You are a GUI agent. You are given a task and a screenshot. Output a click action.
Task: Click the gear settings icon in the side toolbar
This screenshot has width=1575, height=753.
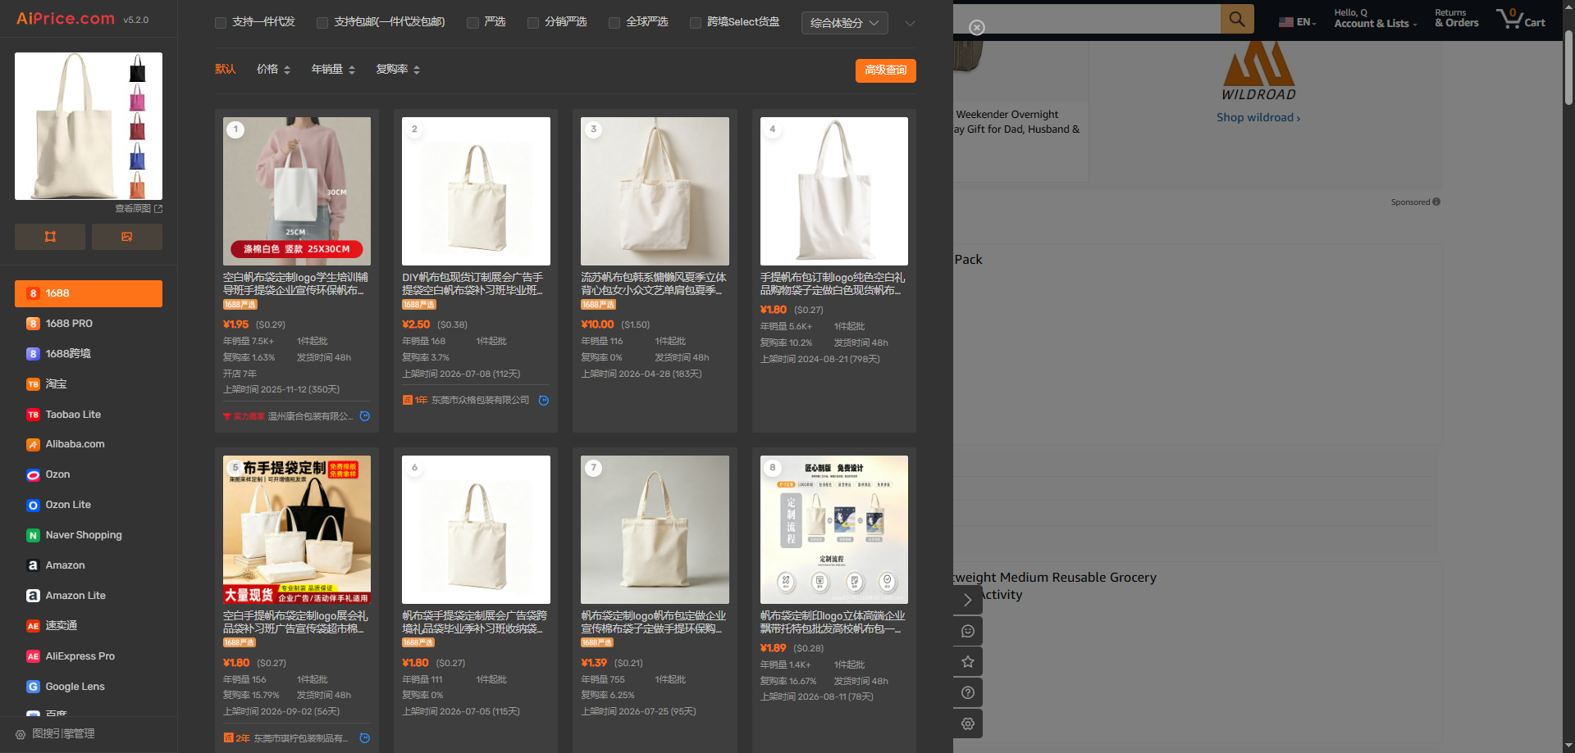(968, 724)
